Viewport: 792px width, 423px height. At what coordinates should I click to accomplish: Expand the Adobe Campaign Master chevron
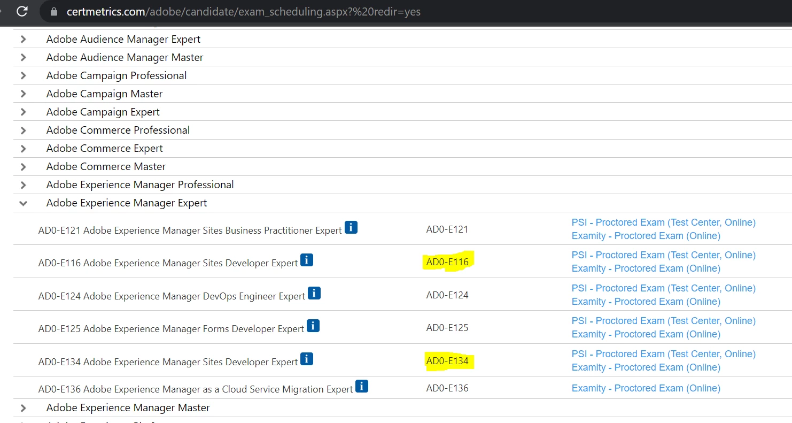pyautogui.click(x=23, y=94)
